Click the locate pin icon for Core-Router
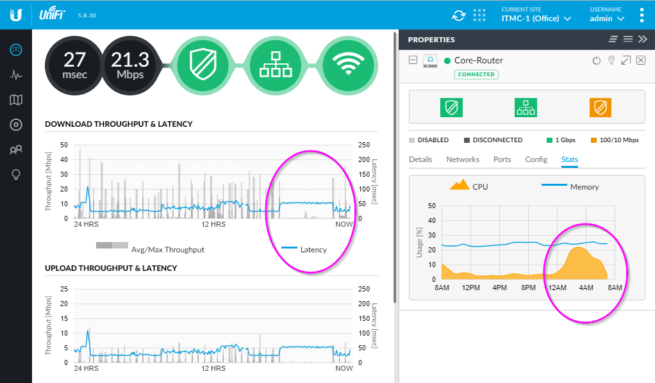The height and width of the screenshot is (383, 655). pyautogui.click(x=611, y=60)
